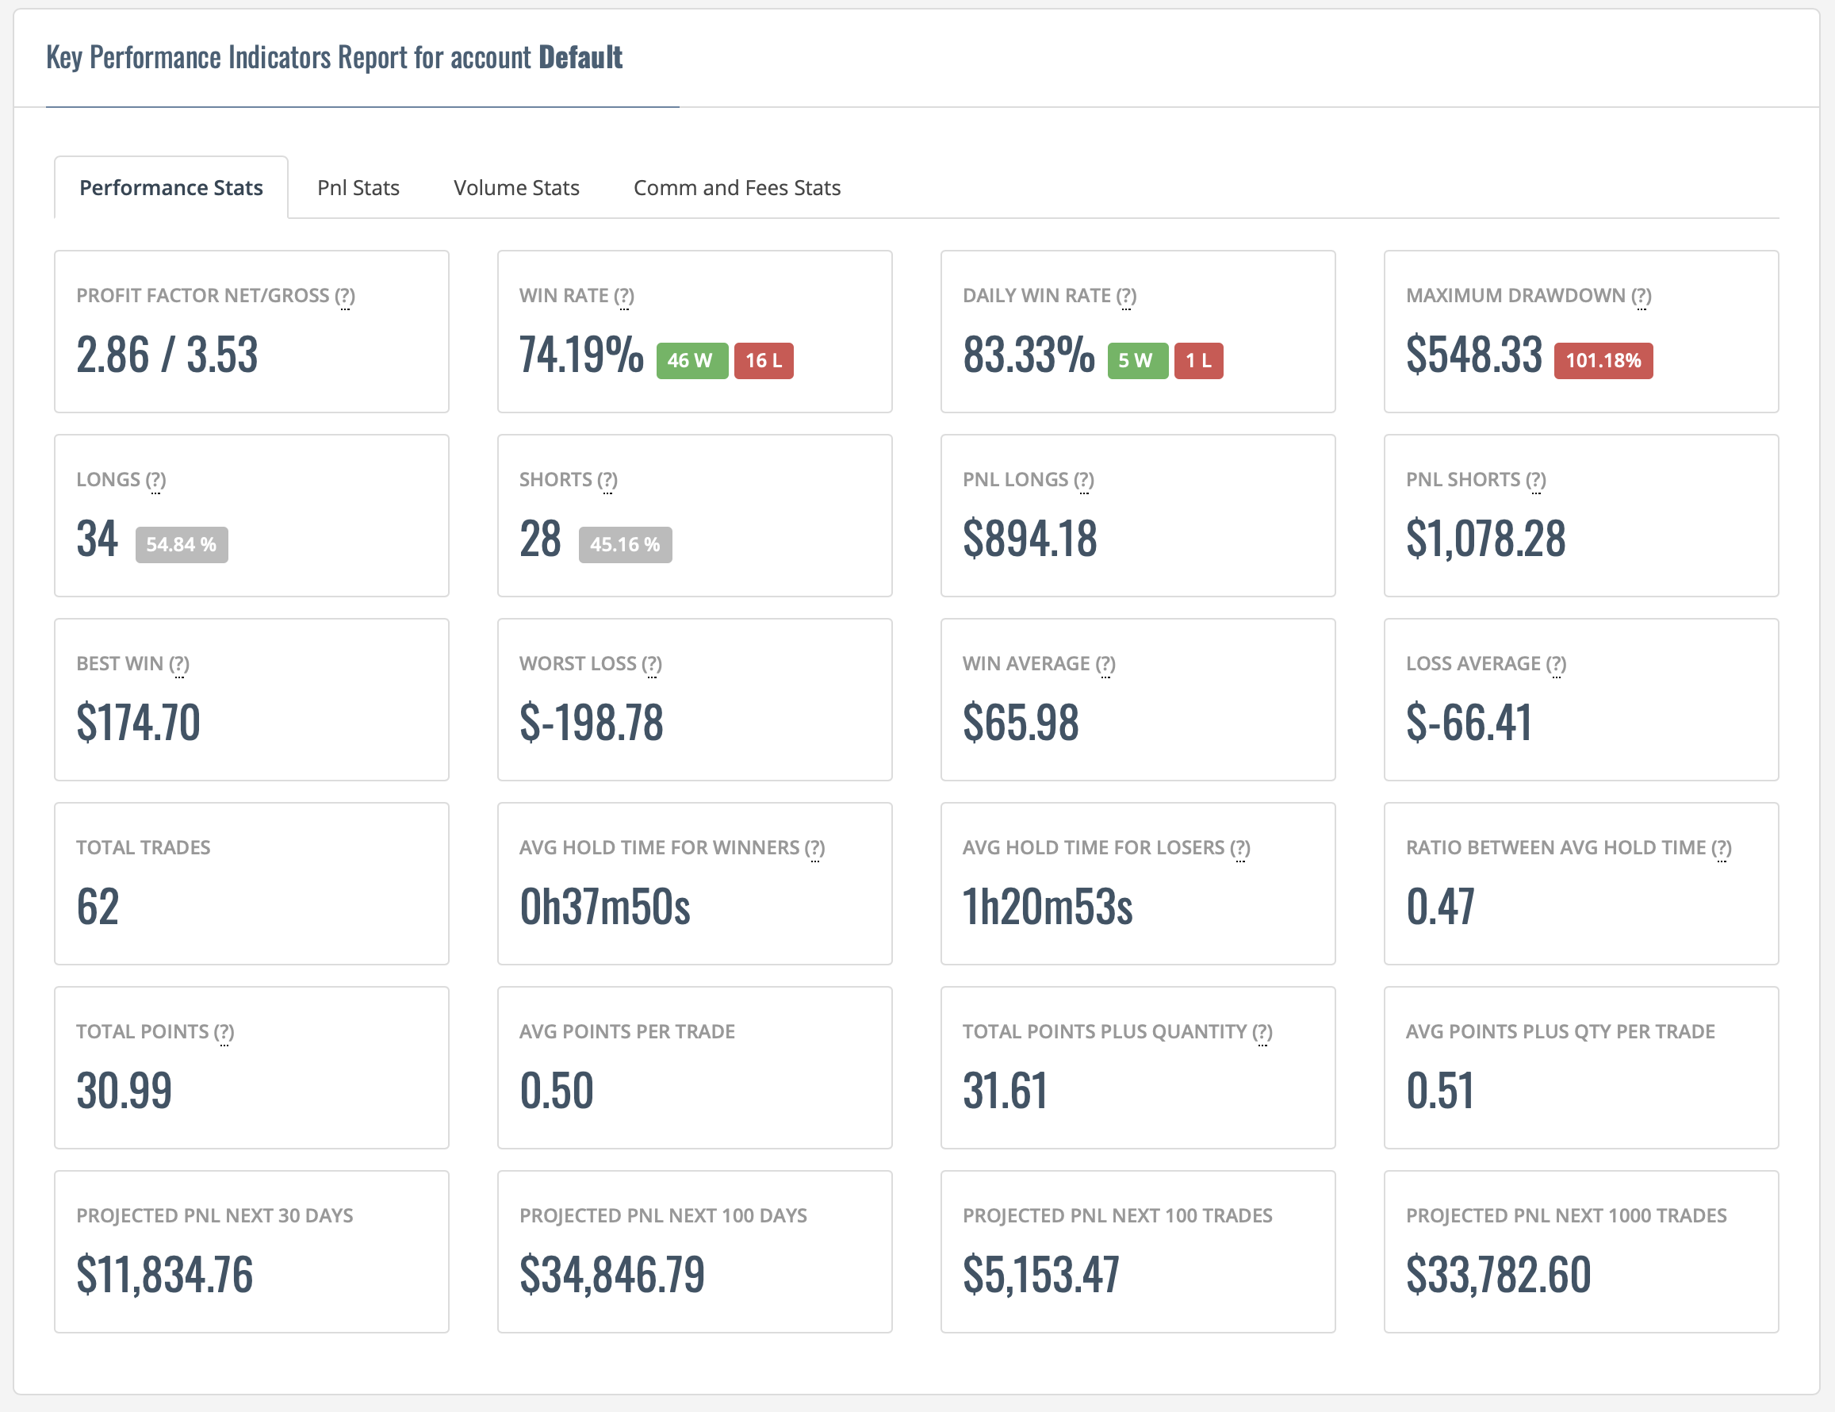The height and width of the screenshot is (1412, 1835).
Task: Click the (?) beside Avg Hold Time For Winners
Action: coord(815,848)
